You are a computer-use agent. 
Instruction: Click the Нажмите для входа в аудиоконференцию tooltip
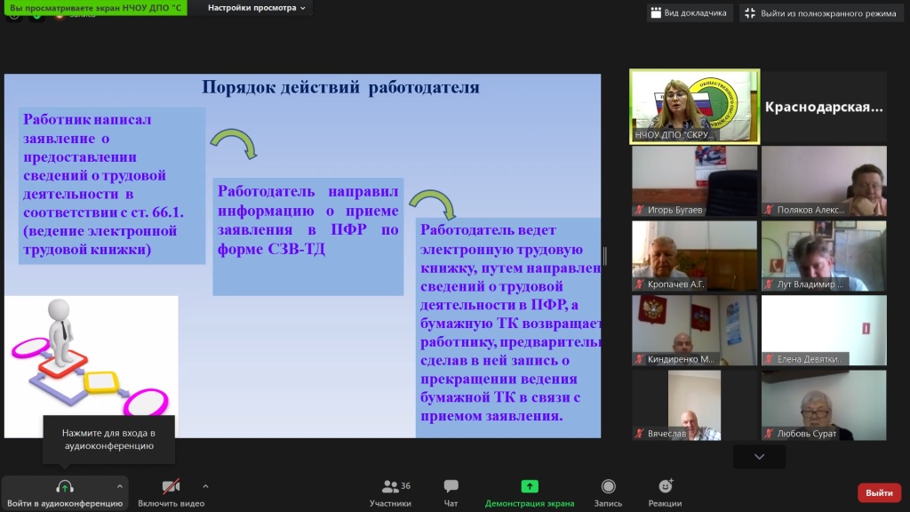coord(108,439)
